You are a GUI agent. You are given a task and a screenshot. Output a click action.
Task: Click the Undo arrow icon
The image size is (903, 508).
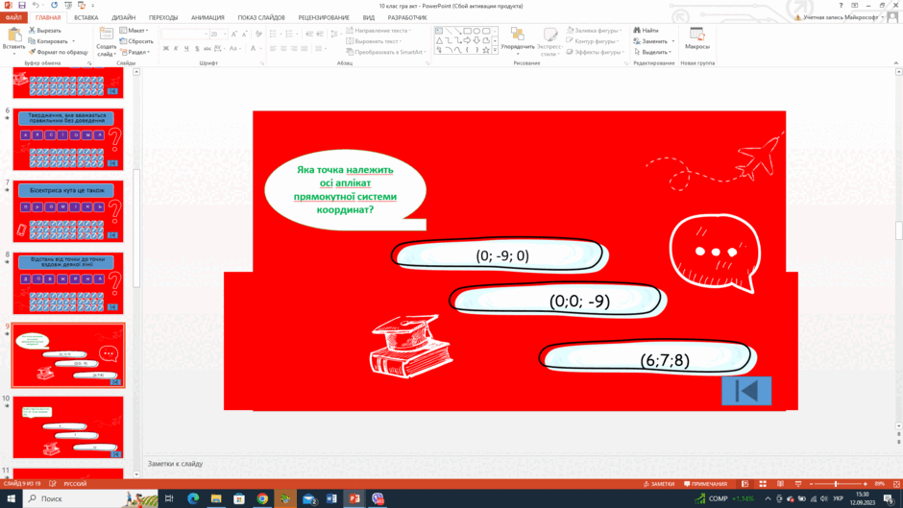tap(36, 5)
